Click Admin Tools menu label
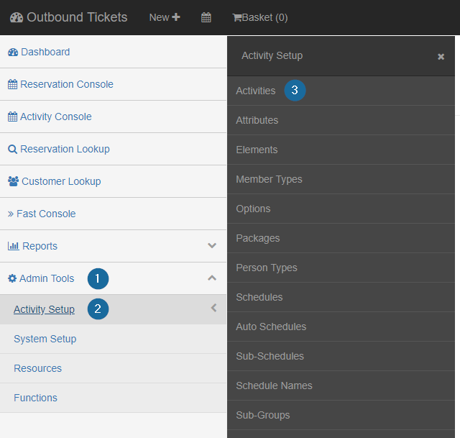The height and width of the screenshot is (438, 460). coord(47,278)
